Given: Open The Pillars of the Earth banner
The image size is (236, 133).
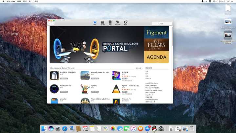Looking at the screenshot, I should tap(156, 45).
